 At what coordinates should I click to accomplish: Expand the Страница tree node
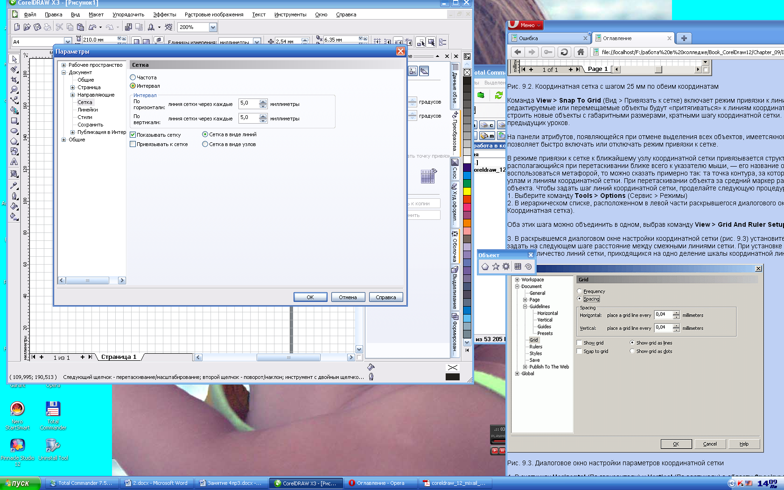pos(72,87)
